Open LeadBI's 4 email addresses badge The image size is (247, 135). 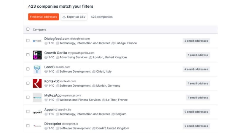(x=196, y=69)
